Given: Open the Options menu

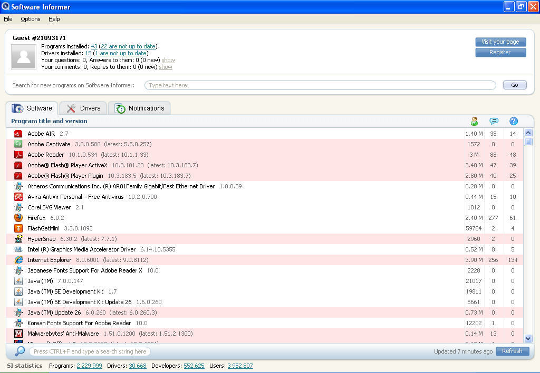Looking at the screenshot, I should tap(30, 19).
